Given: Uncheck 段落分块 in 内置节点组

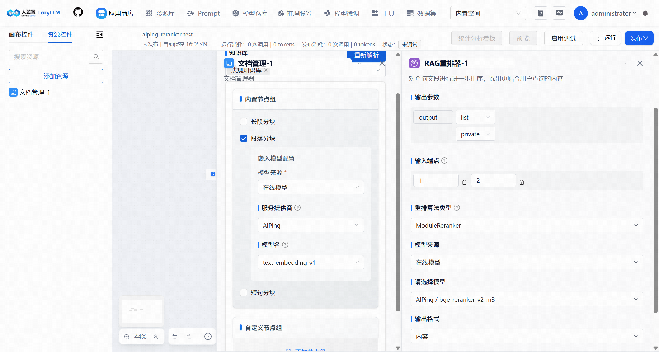Looking at the screenshot, I should pyautogui.click(x=244, y=138).
